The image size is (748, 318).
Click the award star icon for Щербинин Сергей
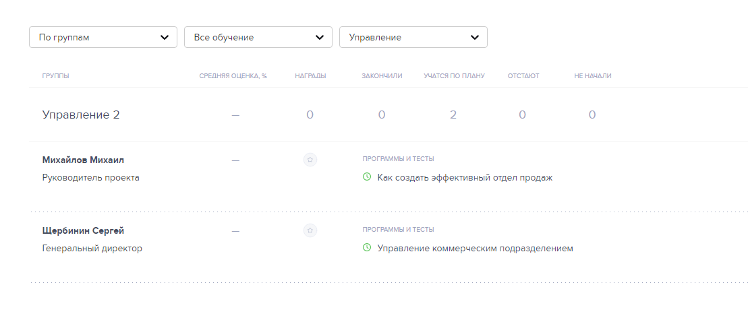pyautogui.click(x=310, y=230)
